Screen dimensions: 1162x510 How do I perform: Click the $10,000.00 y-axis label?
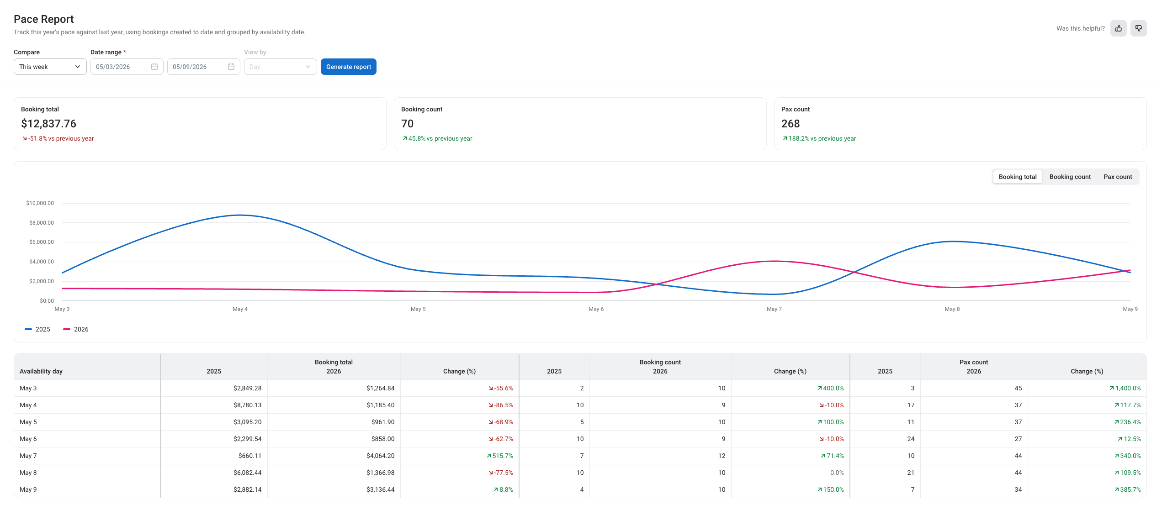tap(40, 203)
